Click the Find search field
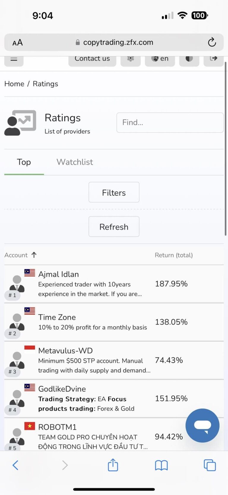Image resolution: width=228 pixels, height=495 pixels. click(x=170, y=122)
